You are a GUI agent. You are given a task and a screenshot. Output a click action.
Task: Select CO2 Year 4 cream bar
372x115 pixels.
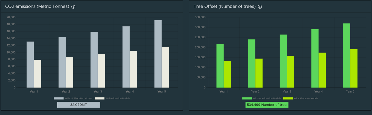[133, 69]
